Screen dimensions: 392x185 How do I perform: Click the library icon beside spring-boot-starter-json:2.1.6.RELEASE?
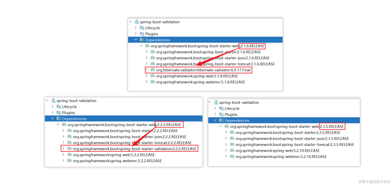pos(153,58)
